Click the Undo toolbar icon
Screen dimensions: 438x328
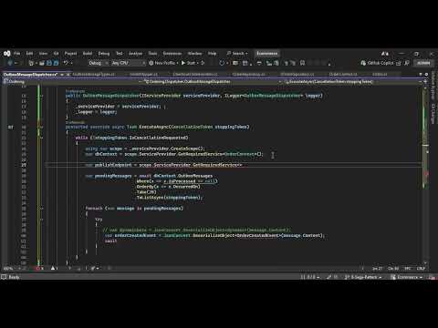coord(66,63)
